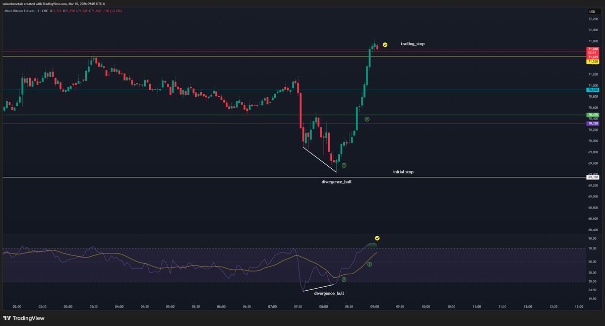Select the green 70,475 price label
Screen dimensions: 605x326
coord(593,115)
